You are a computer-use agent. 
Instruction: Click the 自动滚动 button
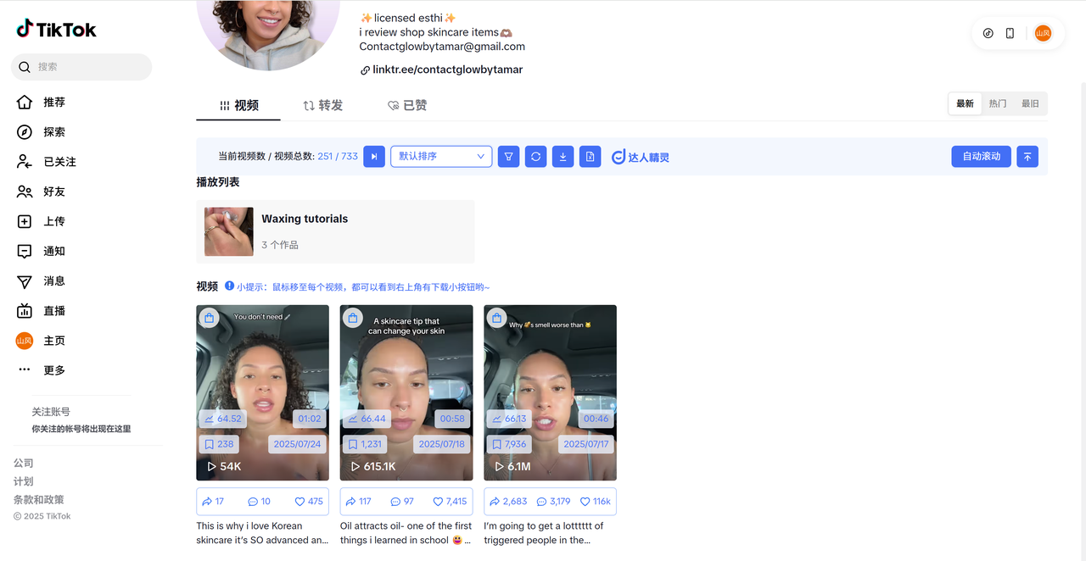point(981,157)
